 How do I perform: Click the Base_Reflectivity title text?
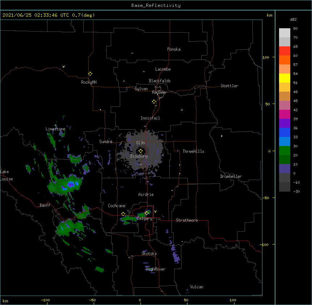point(156,5)
